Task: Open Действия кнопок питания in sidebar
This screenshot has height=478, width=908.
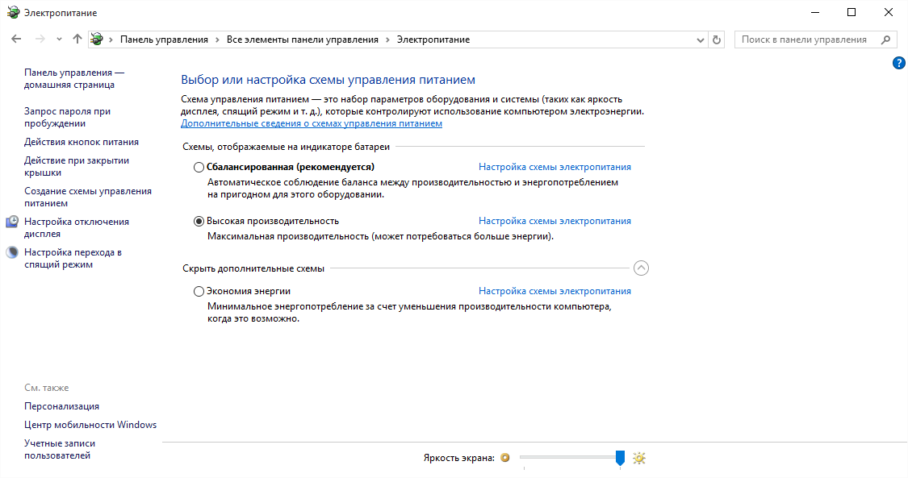Action: [x=82, y=142]
